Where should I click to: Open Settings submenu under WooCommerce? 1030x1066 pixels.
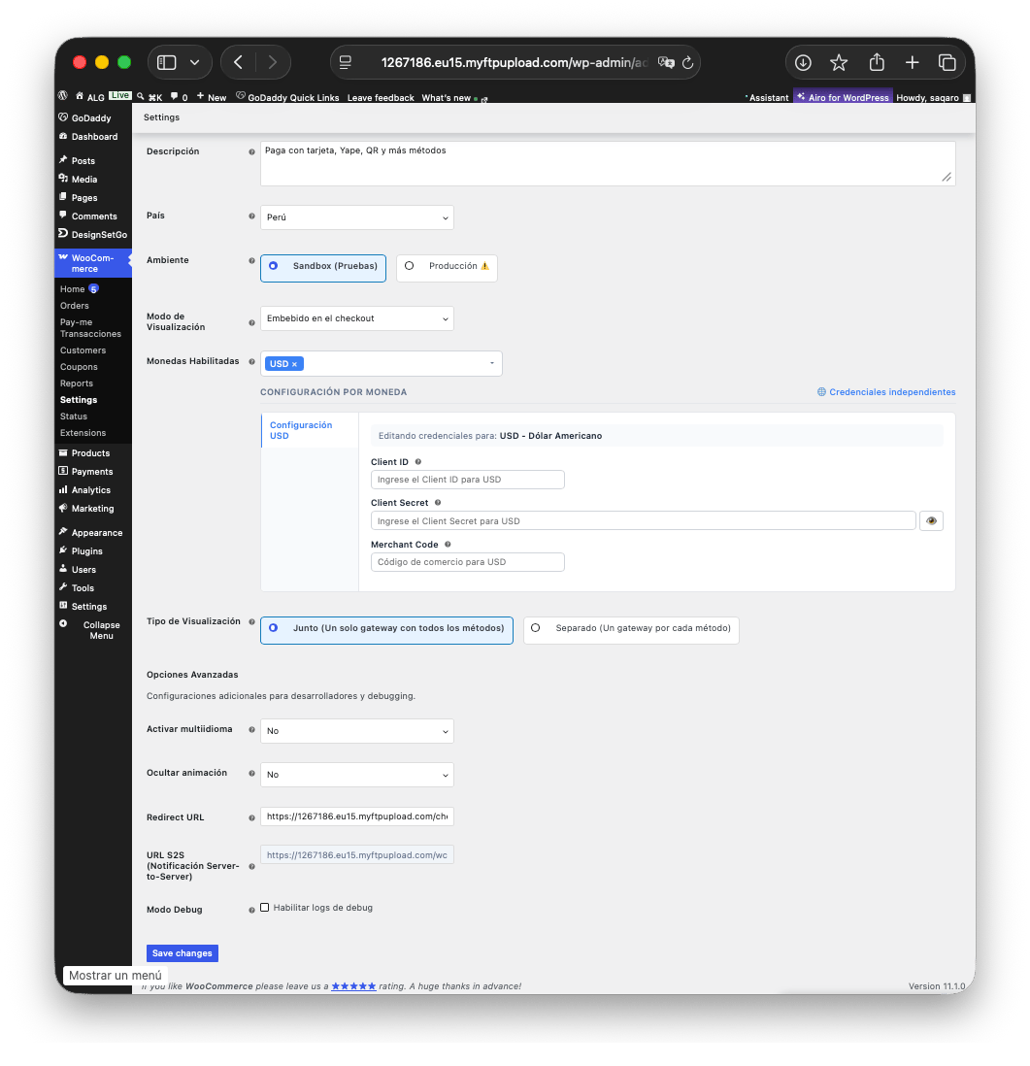tap(79, 400)
